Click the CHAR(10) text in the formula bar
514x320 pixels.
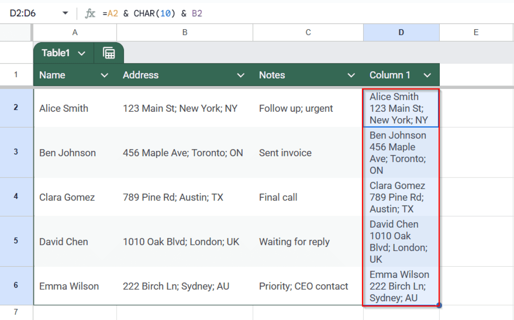154,13
